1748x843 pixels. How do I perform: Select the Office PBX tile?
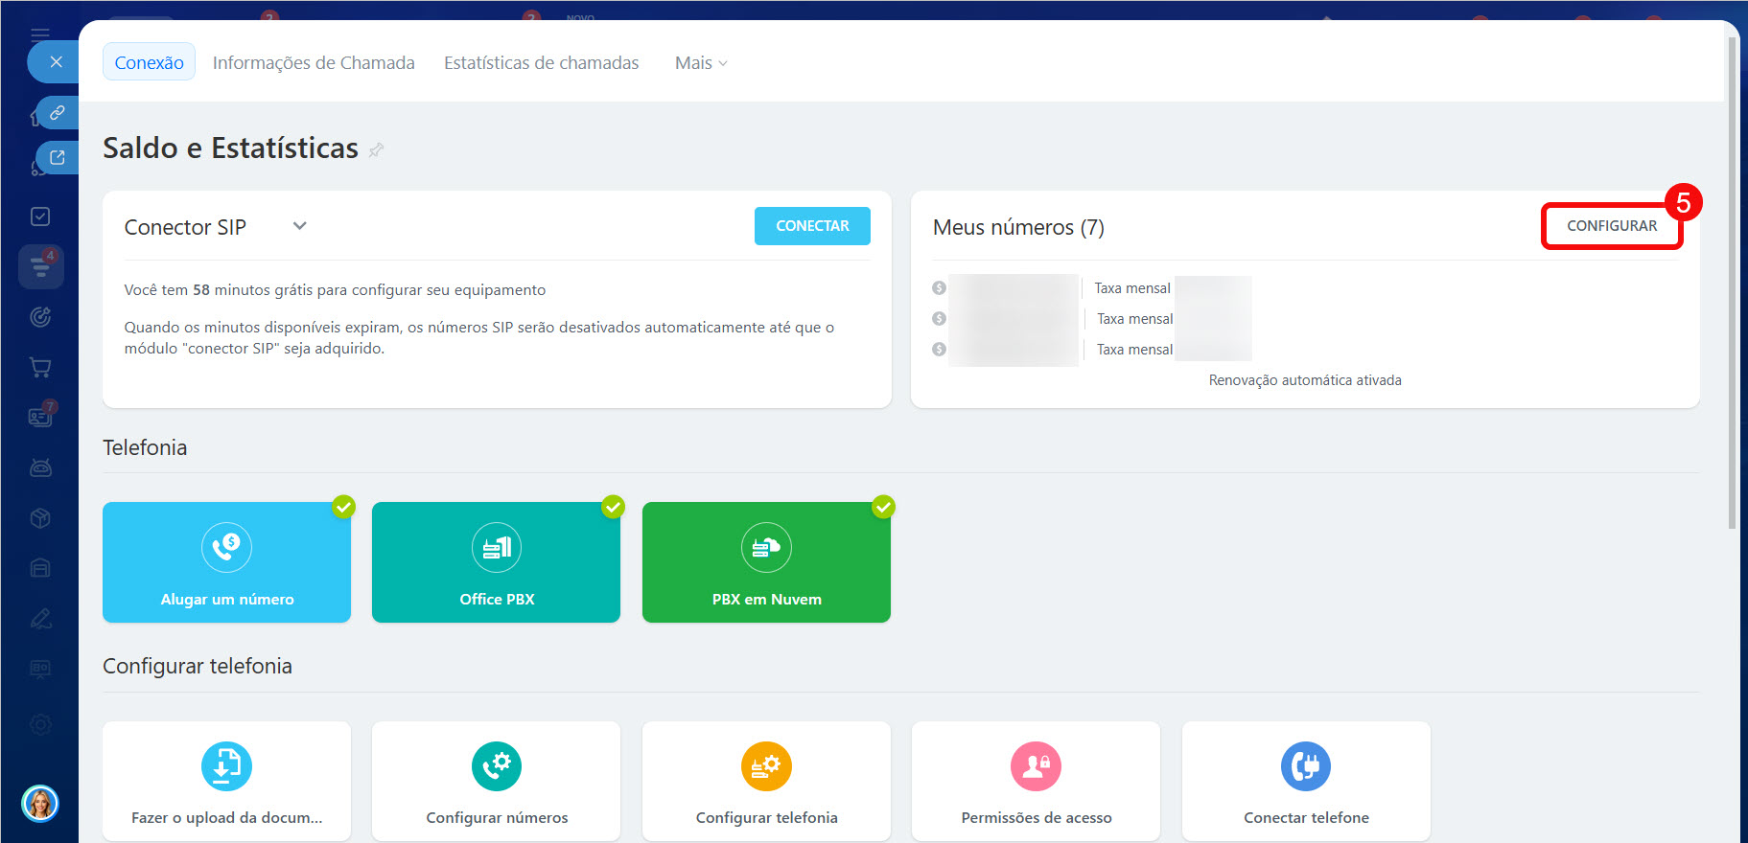point(496,562)
